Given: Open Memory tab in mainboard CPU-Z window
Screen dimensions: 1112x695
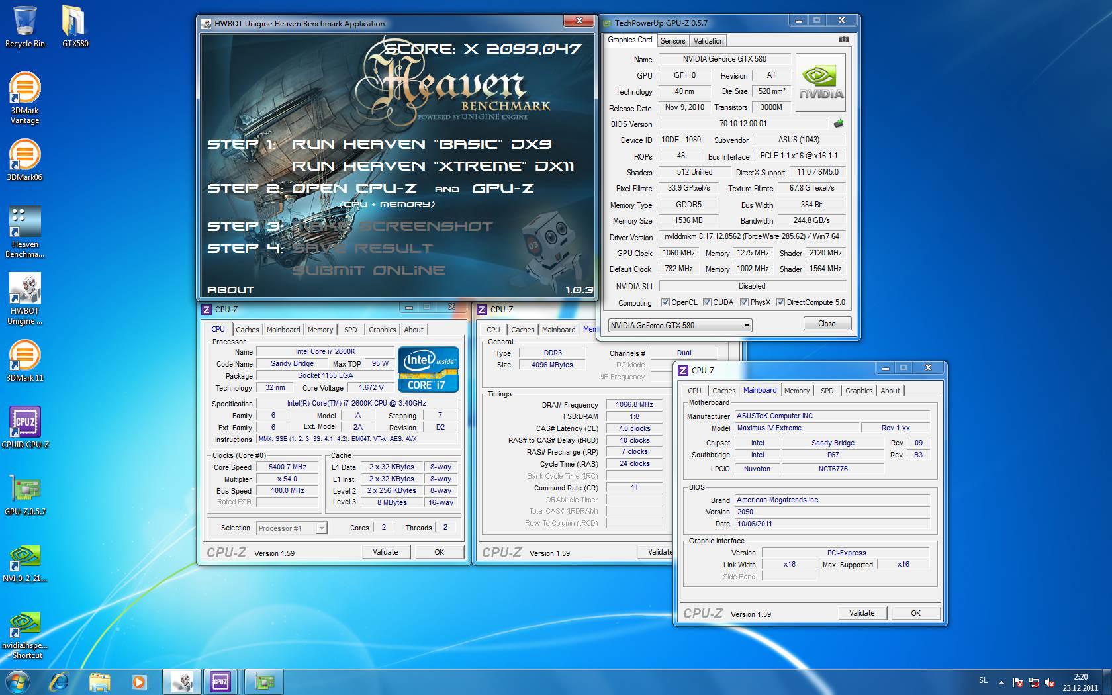Looking at the screenshot, I should pos(796,391).
